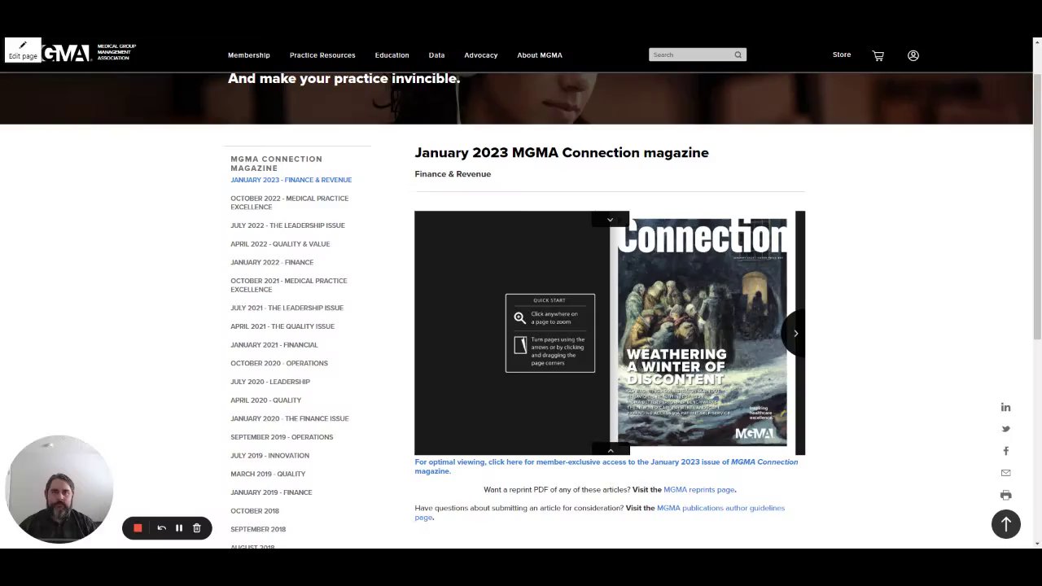The width and height of the screenshot is (1042, 586).
Task: Open the shopping cart icon
Action: coord(878,55)
